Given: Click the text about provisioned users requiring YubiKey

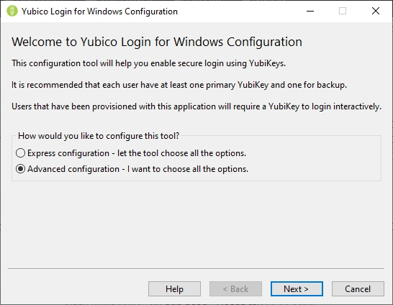Looking at the screenshot, I should (196, 106).
